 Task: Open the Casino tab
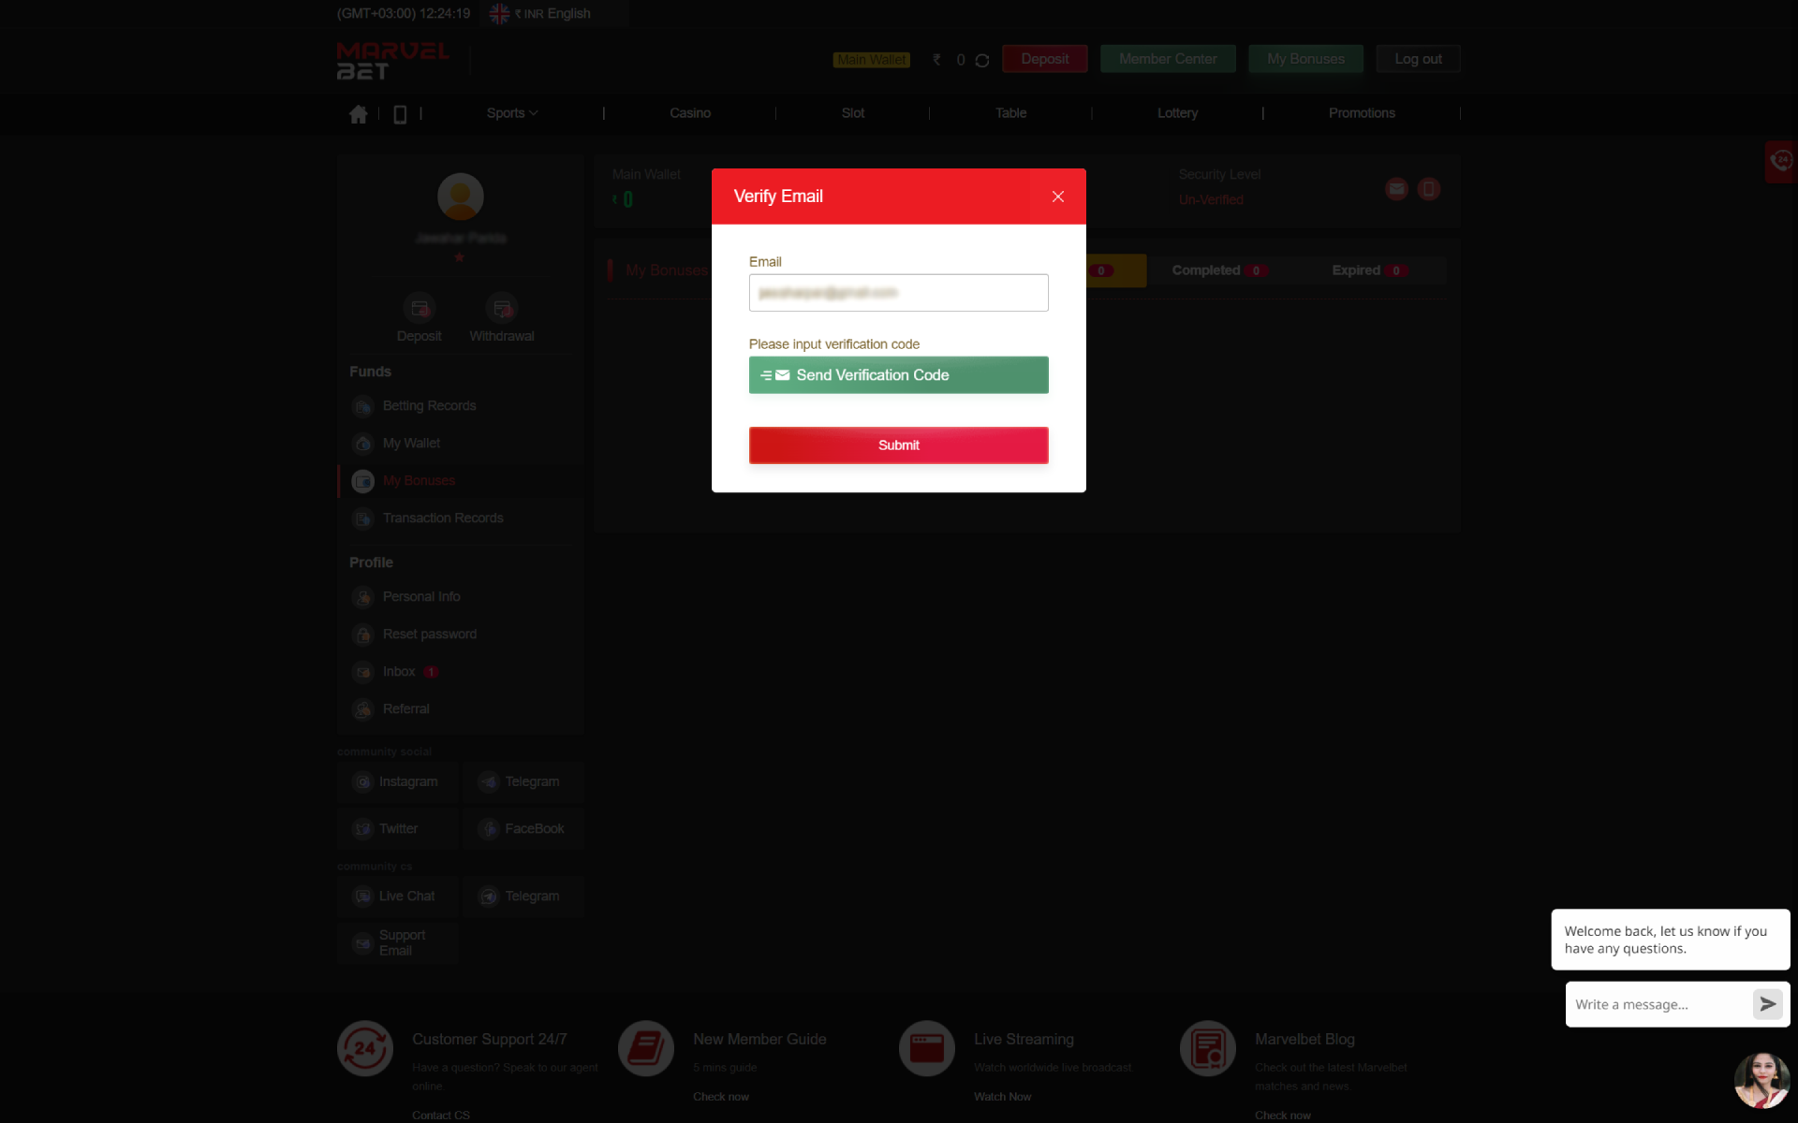pos(690,112)
